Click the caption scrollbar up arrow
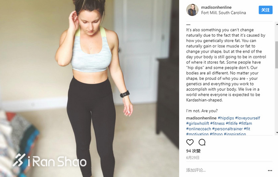 (277, 24)
